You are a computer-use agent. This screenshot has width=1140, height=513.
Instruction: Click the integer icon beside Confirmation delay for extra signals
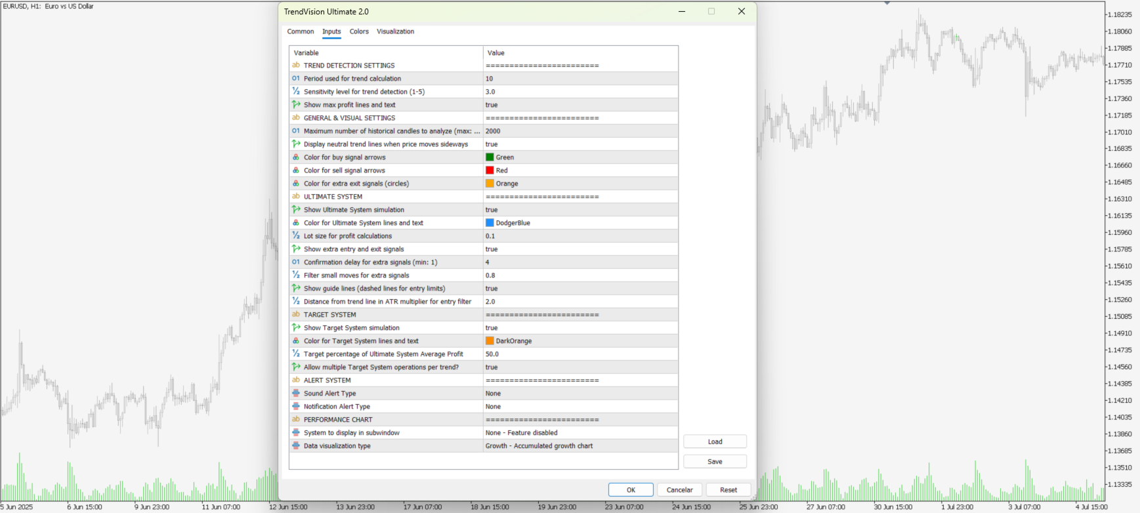point(296,262)
